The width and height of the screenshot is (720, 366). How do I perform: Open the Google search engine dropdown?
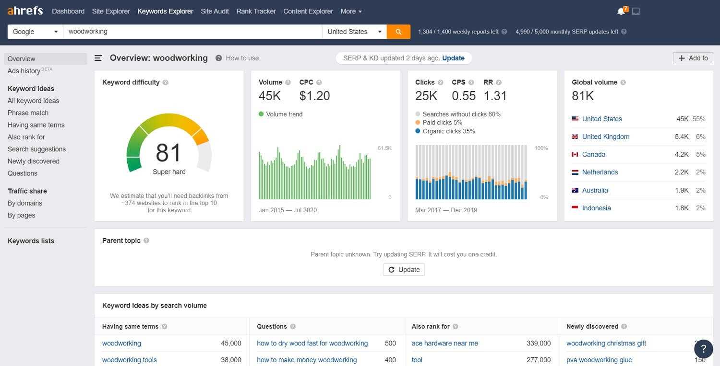pyautogui.click(x=36, y=32)
